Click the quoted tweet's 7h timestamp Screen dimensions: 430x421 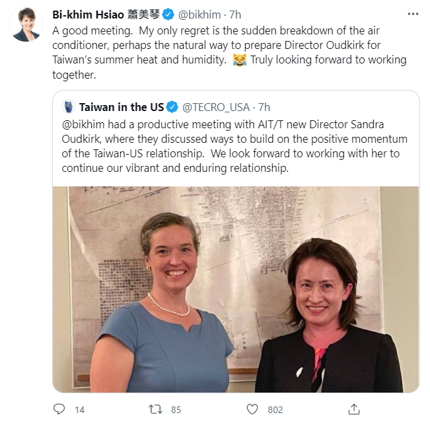[264, 107]
